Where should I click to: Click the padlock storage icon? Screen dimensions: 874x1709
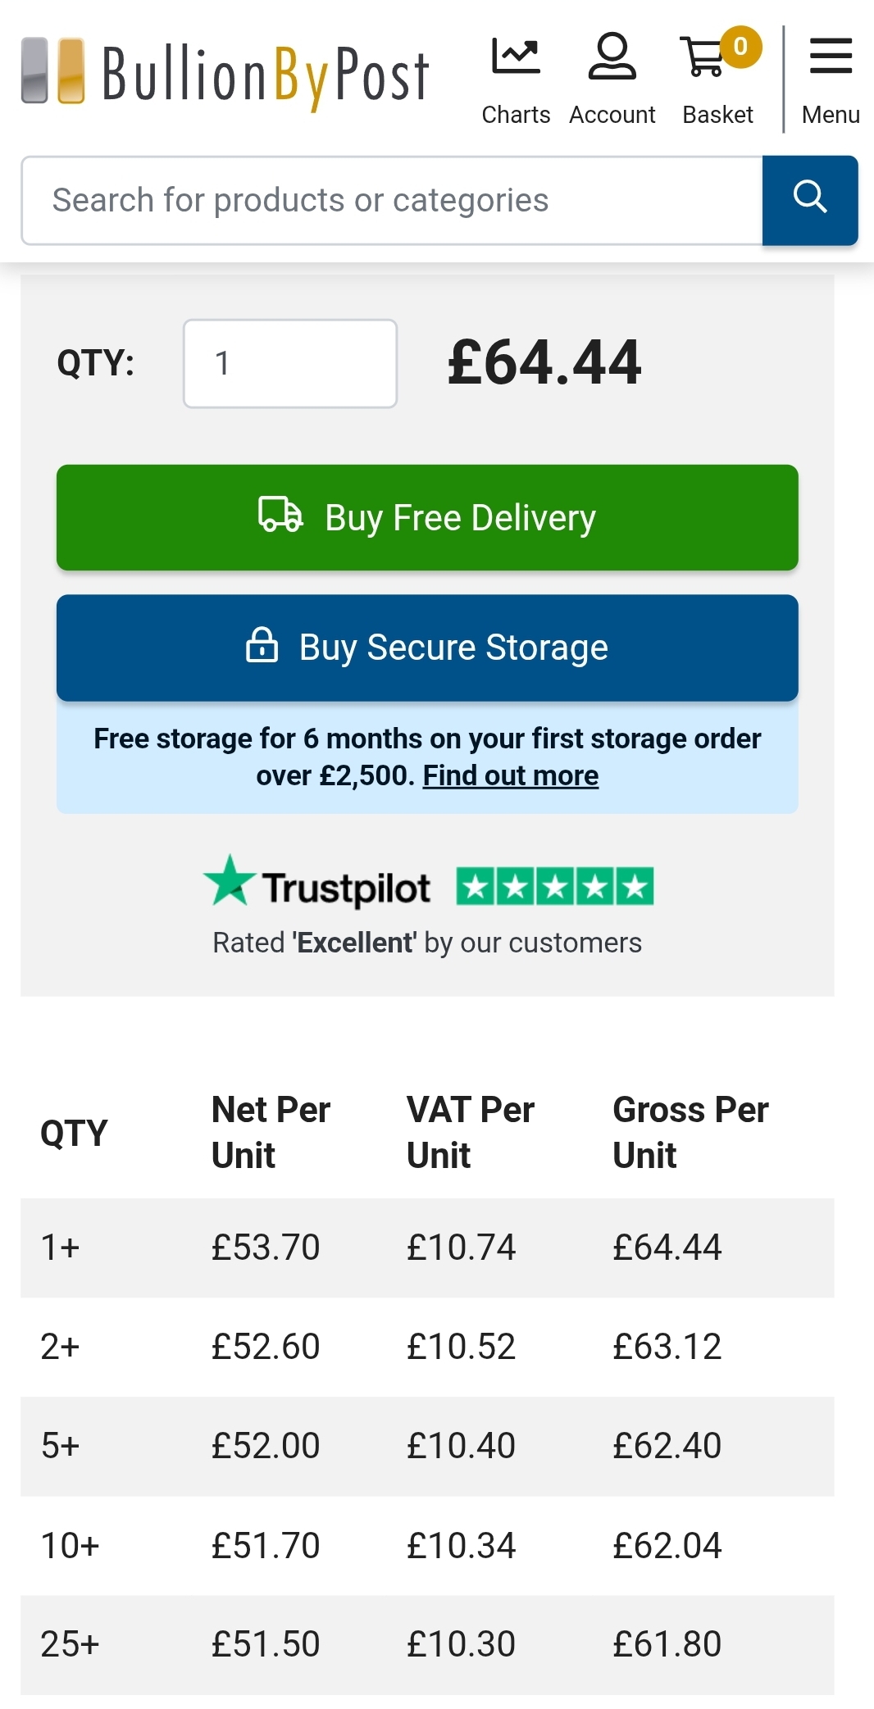click(262, 644)
